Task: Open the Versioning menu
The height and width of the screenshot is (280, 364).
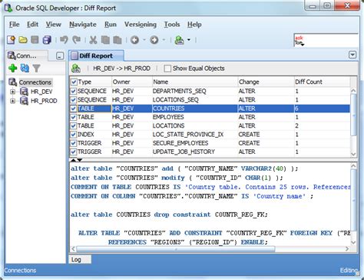Action: pos(141,25)
